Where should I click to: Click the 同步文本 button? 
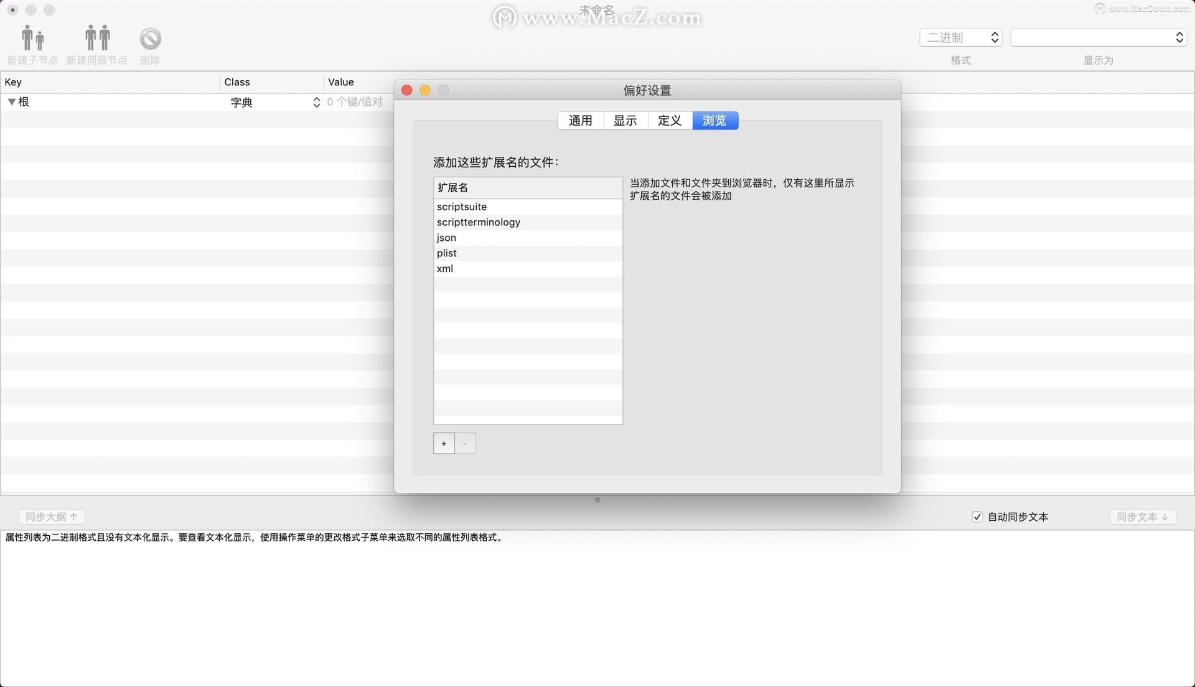point(1142,516)
